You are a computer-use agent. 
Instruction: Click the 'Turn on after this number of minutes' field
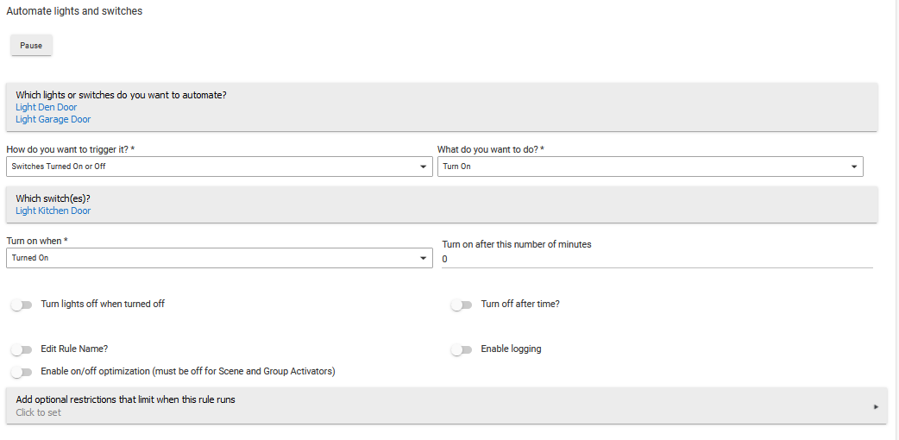tap(657, 260)
